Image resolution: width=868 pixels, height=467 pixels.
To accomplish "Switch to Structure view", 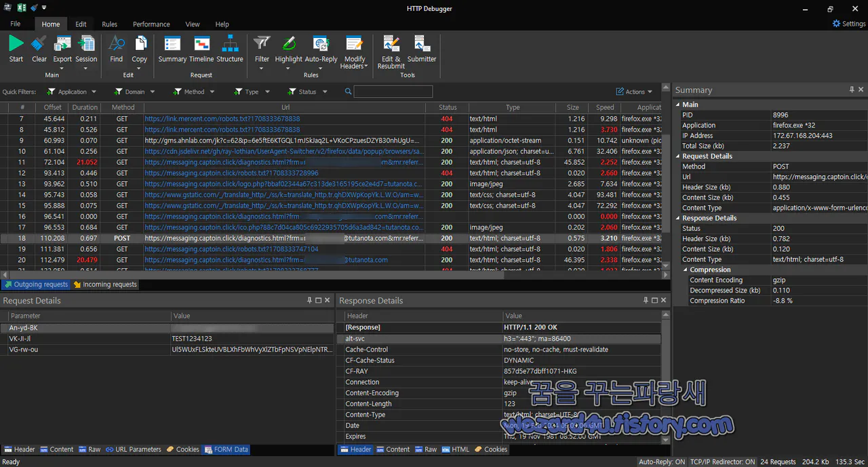I will (x=230, y=48).
